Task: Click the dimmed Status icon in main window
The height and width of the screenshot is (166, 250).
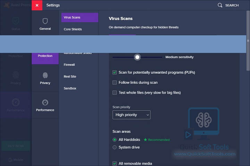Action: [x=16, y=21]
